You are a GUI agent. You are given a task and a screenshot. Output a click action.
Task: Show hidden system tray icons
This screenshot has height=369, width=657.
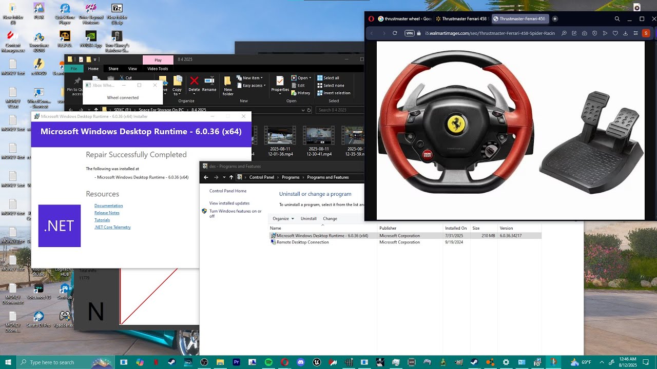pyautogui.click(x=602, y=362)
